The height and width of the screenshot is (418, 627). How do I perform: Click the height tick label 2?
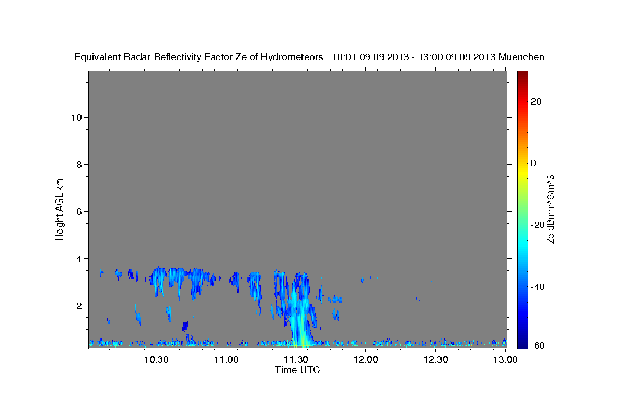coord(78,306)
